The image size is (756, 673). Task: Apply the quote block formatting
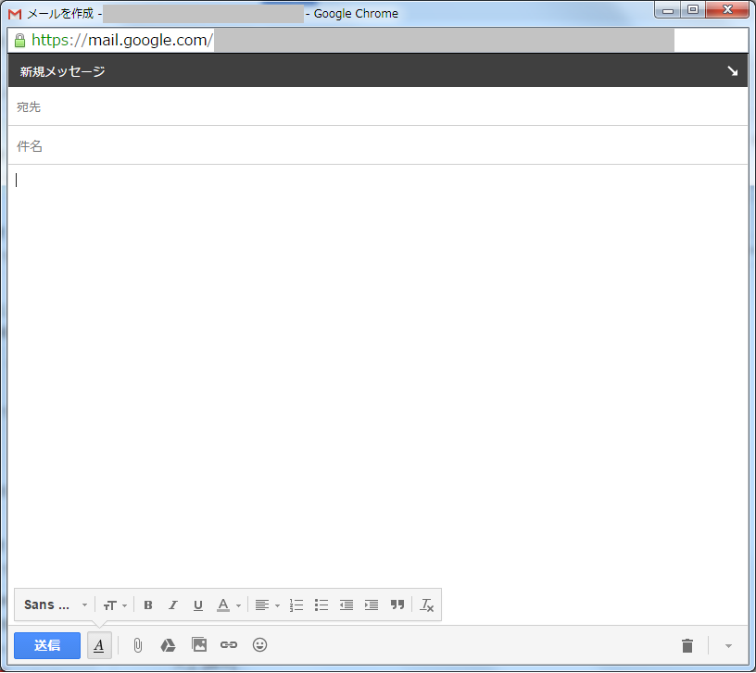pyautogui.click(x=397, y=605)
